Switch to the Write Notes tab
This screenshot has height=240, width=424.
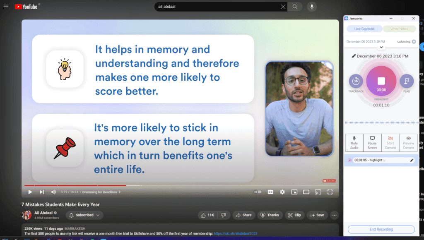point(398,29)
